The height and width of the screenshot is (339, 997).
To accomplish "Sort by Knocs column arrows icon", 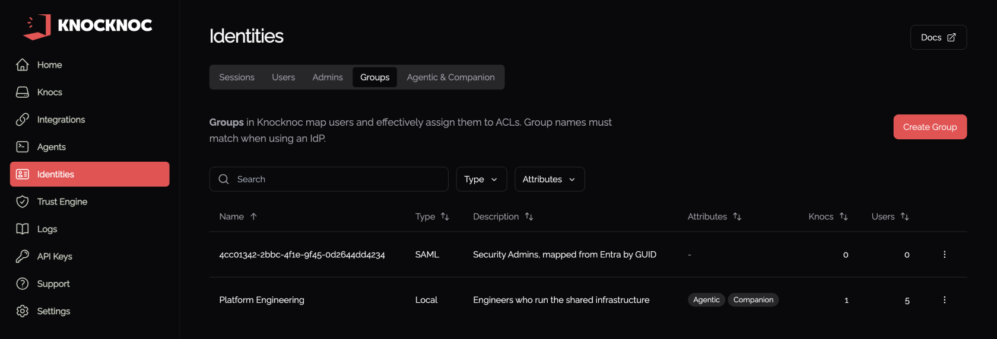I will (x=843, y=216).
